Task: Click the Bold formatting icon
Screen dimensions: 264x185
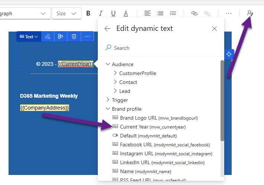Action: pyautogui.click(x=88, y=13)
